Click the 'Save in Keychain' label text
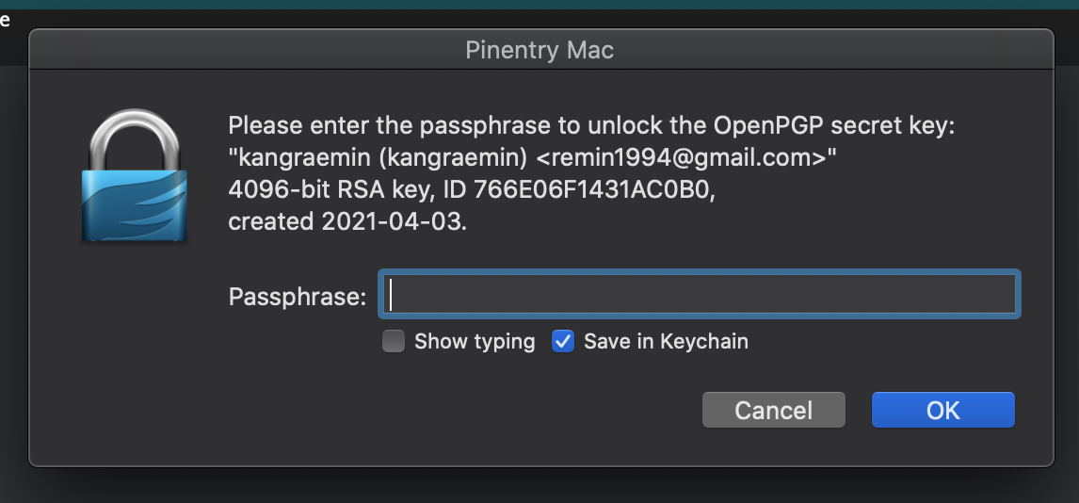The image size is (1079, 503). 666,341
